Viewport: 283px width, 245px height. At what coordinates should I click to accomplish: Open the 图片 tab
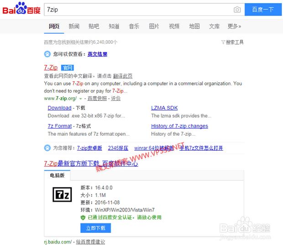tap(154, 26)
